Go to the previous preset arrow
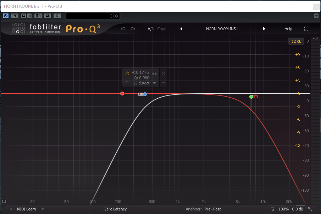 [x=181, y=29]
